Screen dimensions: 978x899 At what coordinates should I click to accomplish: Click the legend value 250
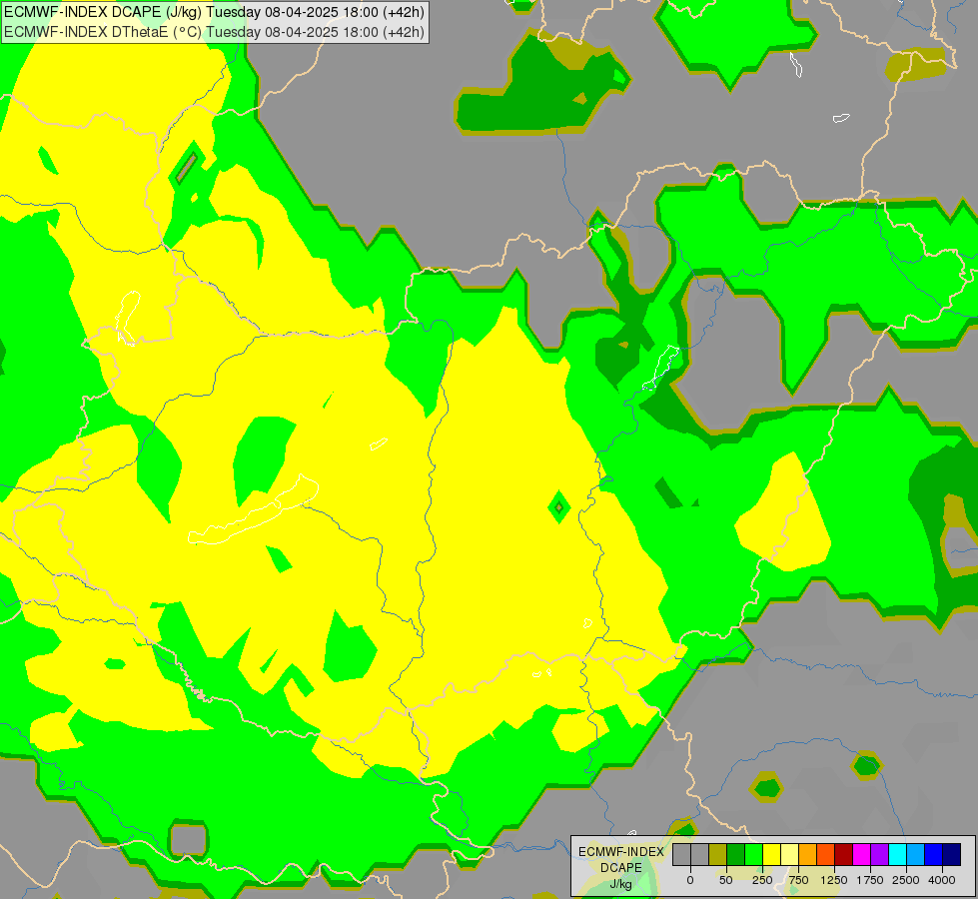click(x=762, y=880)
